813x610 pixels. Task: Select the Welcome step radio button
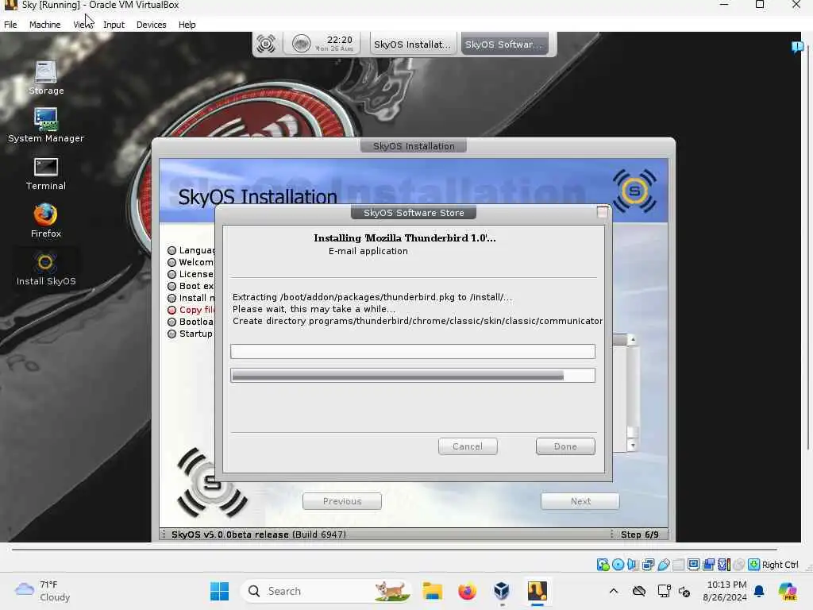(171, 262)
